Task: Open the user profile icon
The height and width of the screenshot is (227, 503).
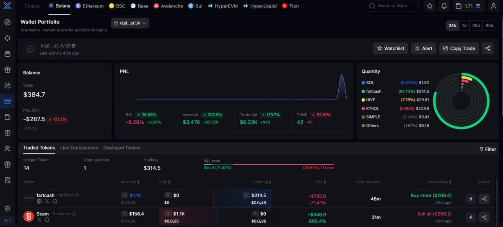Action: (493, 6)
